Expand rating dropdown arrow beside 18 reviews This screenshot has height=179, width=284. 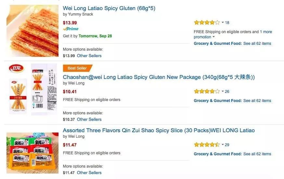click(x=223, y=22)
